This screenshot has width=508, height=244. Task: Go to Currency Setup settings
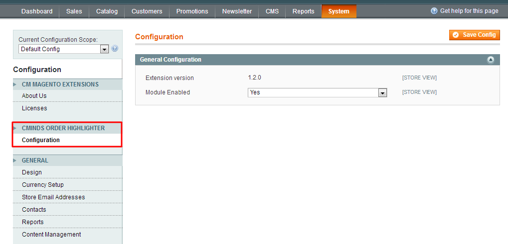[x=43, y=185]
